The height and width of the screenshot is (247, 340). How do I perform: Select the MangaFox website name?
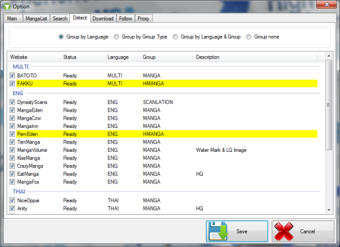pyautogui.click(x=28, y=182)
